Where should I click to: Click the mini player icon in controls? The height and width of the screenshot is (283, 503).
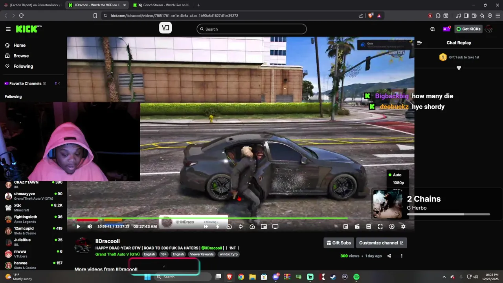tap(345, 226)
